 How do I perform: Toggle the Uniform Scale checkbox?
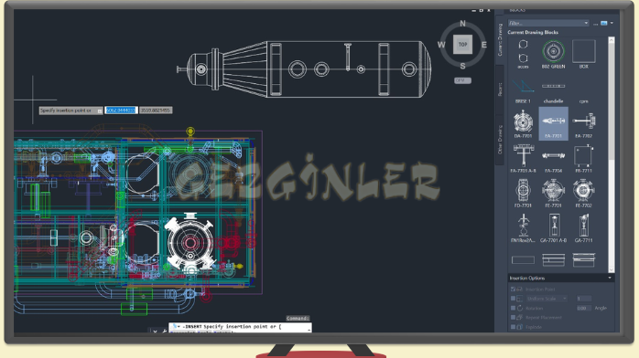(513, 299)
